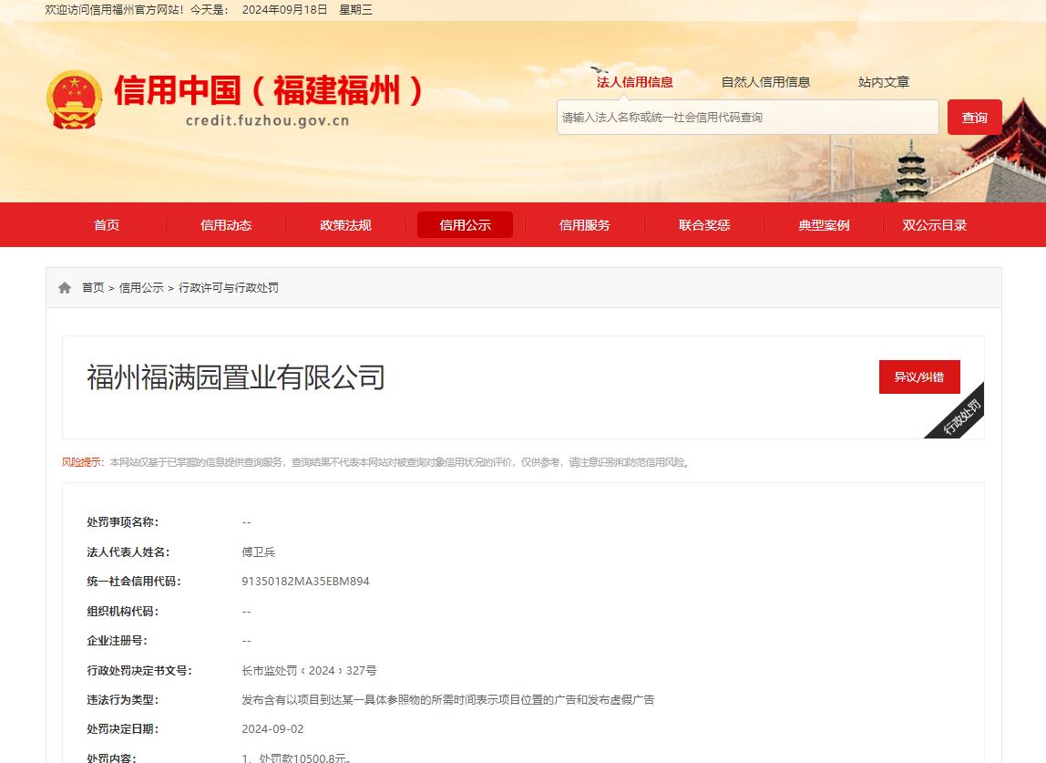Screen dimensions: 1046x763
Task: Open the 联合奖惩 navigation item
Action: [704, 225]
